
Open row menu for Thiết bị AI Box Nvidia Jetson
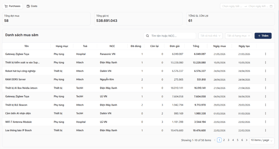pyautogui.click(x=266, y=88)
